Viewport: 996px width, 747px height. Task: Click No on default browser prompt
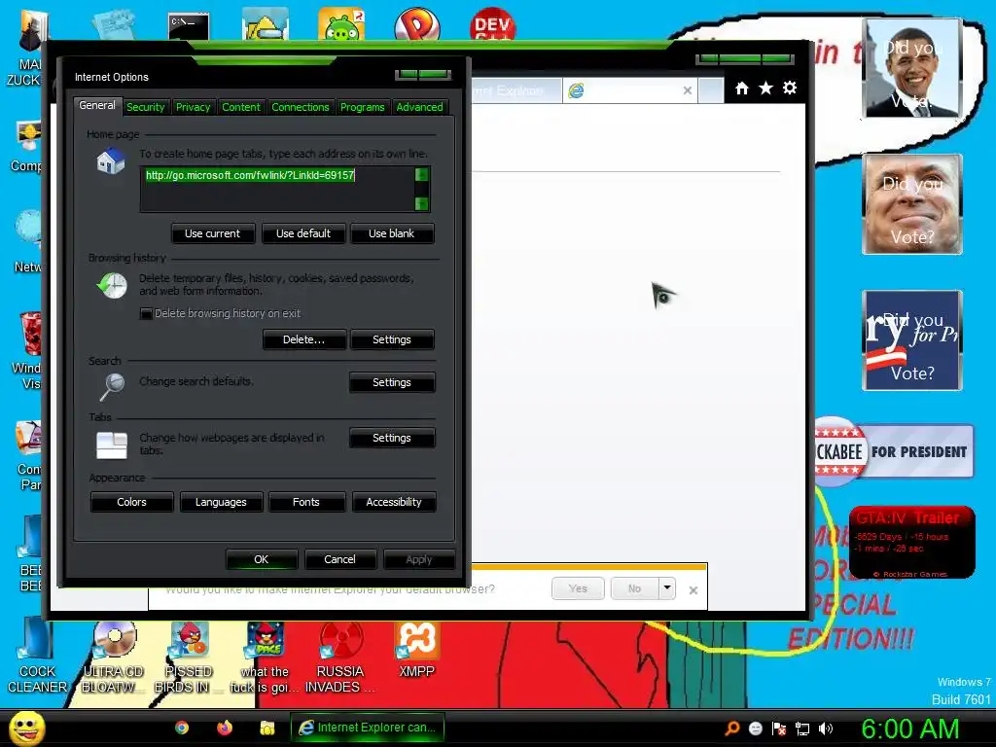pos(634,588)
